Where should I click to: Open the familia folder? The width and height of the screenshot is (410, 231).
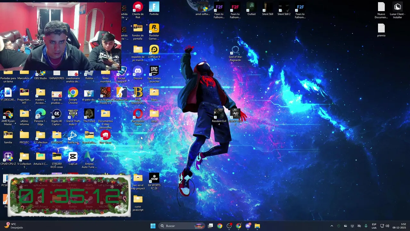8,137
